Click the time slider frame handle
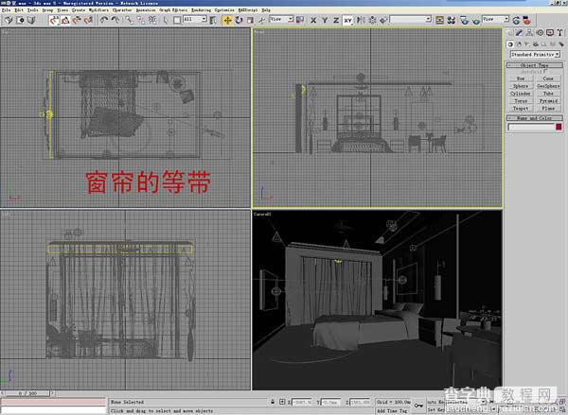This screenshot has height=415, width=568. (26, 393)
